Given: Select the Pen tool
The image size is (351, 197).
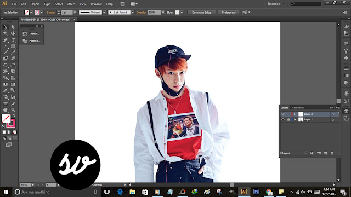Looking at the screenshot, I should [x=5, y=40].
